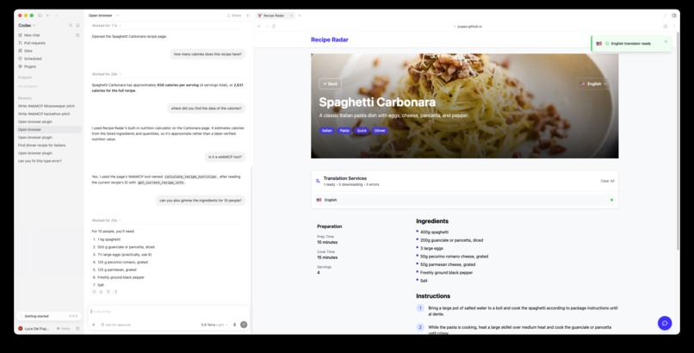
Task: Dismiss the English translator ready notification
Action: click(666, 41)
